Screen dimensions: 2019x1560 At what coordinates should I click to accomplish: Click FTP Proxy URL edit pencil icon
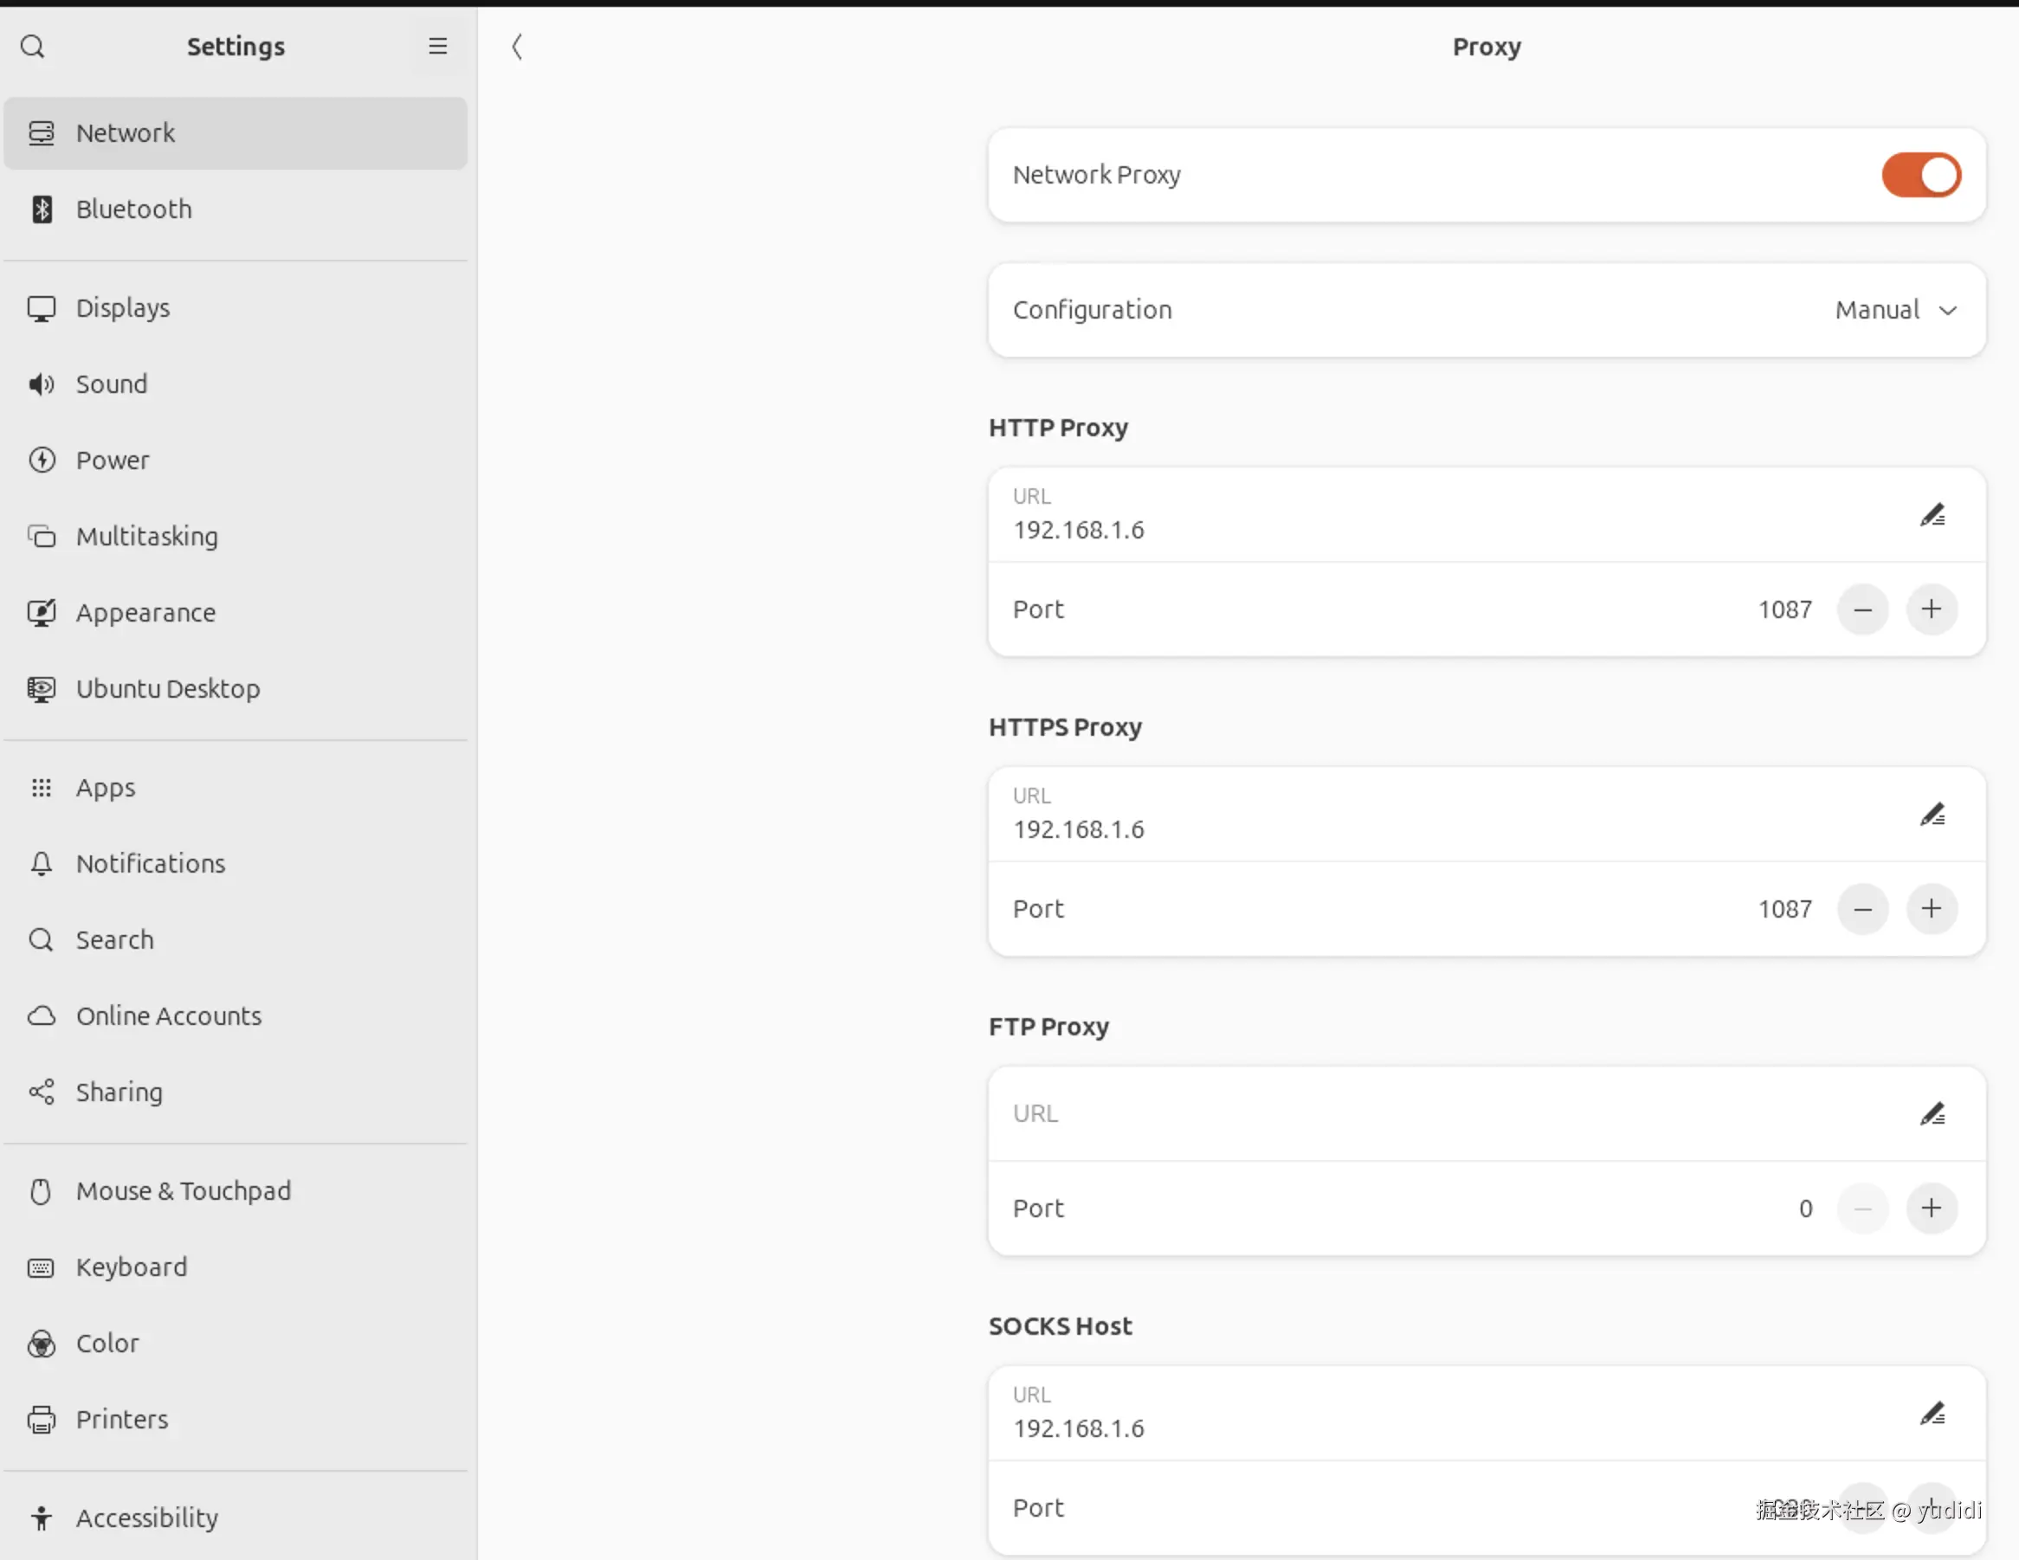pyautogui.click(x=1932, y=1113)
